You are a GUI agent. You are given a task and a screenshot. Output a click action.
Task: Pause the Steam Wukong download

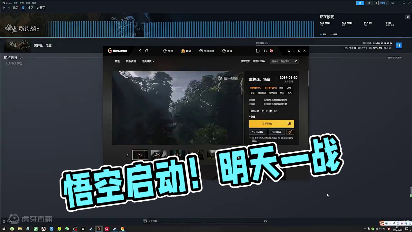click(x=398, y=45)
